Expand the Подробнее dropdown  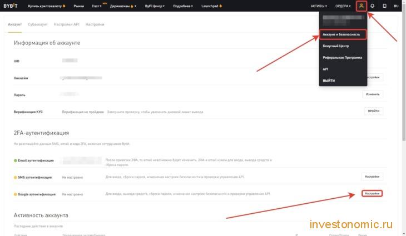click(x=183, y=6)
